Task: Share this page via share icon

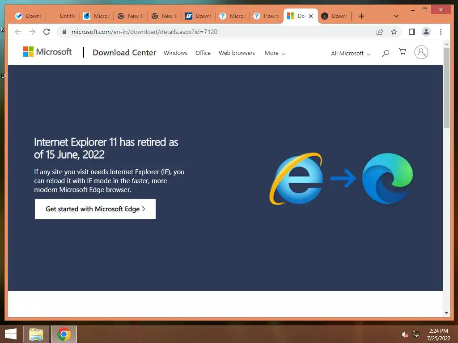Action: (x=380, y=32)
